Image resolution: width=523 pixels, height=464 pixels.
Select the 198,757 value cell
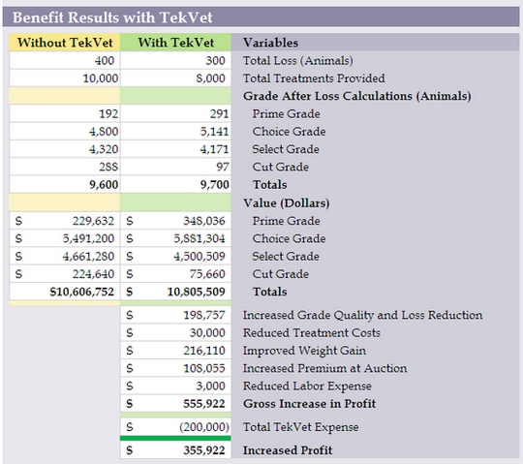175,315
